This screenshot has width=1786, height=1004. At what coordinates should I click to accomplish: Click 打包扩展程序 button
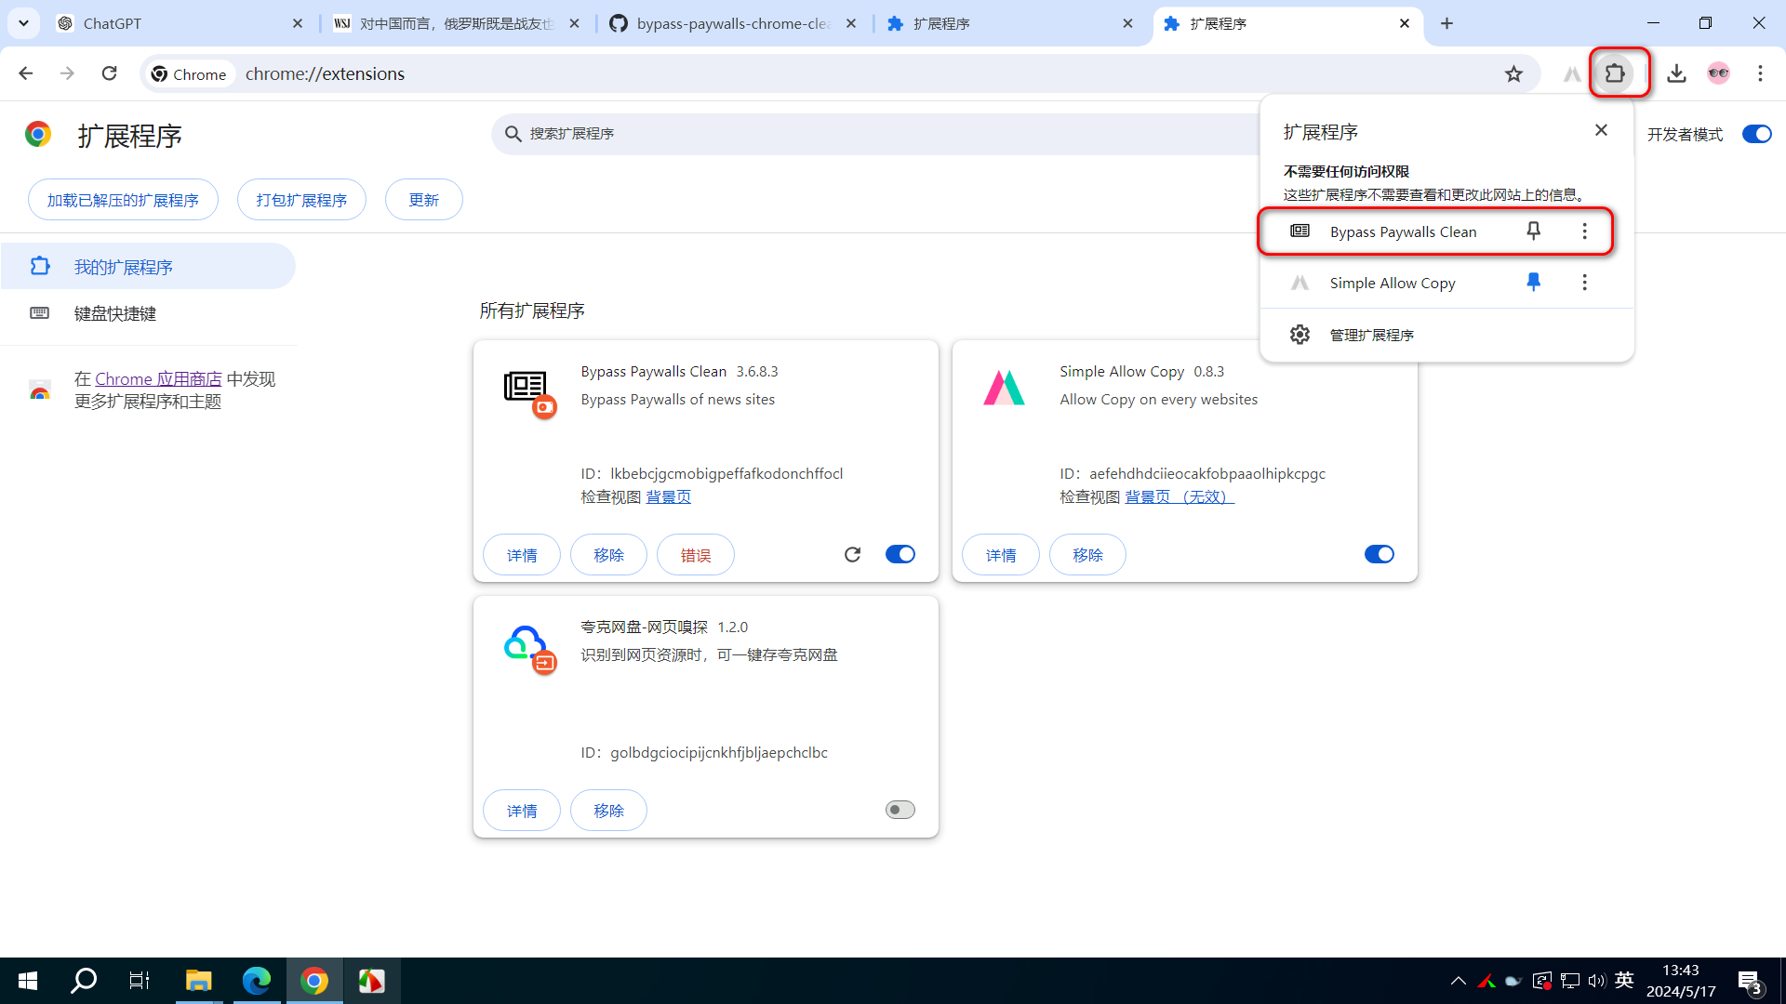click(301, 200)
